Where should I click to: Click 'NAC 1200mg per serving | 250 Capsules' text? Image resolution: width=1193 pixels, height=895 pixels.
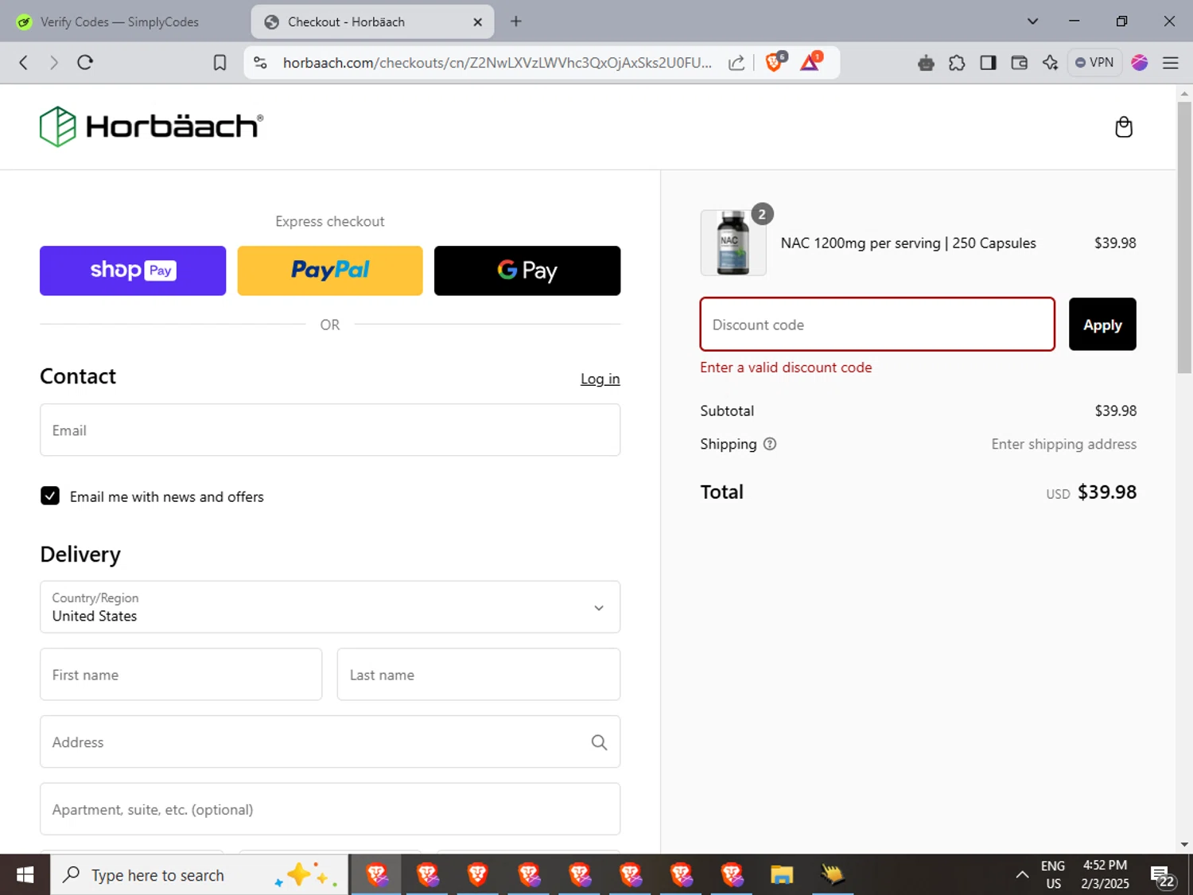[x=908, y=243]
